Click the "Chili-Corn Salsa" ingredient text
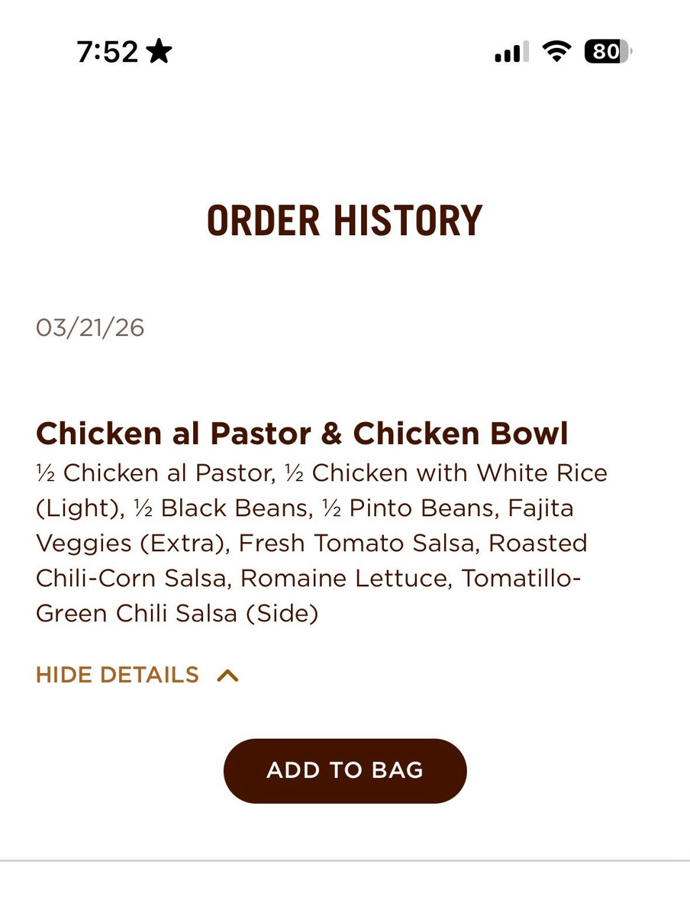The image size is (690, 916). [x=131, y=579]
